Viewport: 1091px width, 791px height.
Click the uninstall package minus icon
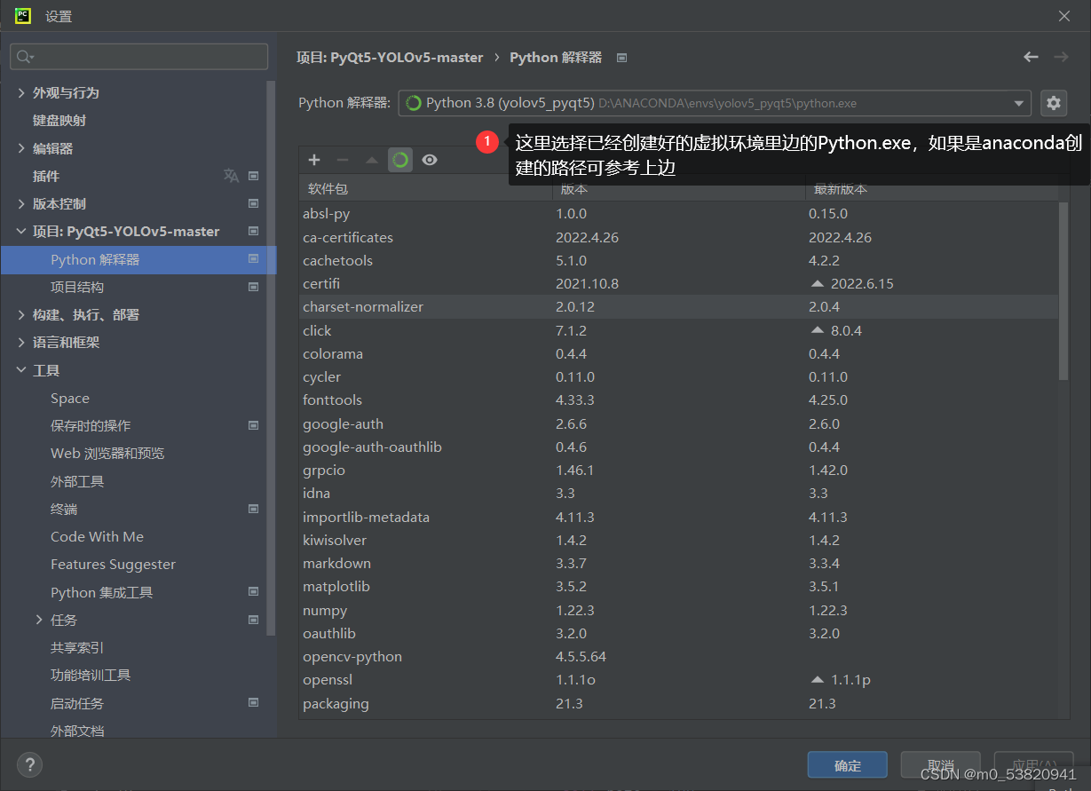343,160
